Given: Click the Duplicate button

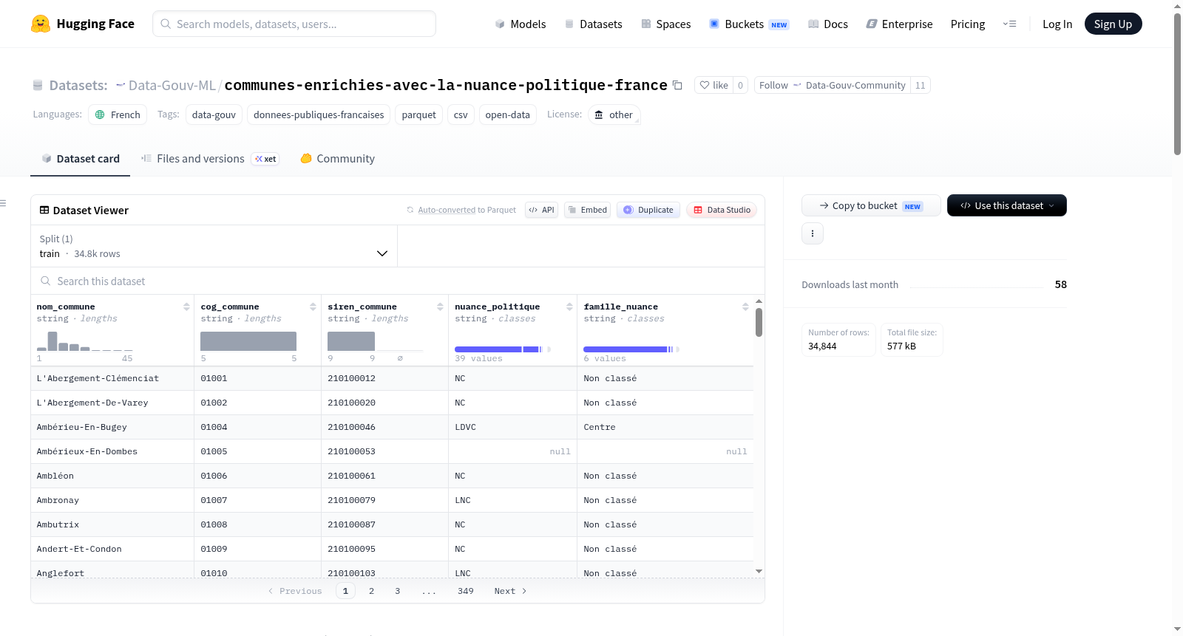Looking at the screenshot, I should [x=648, y=210].
